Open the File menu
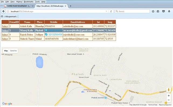 pos(2,2)
